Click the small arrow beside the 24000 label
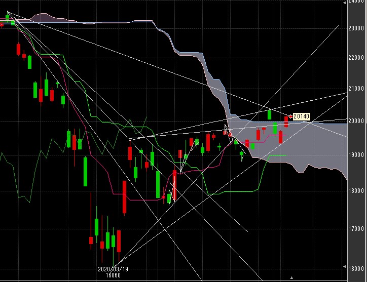The height and width of the screenshot is (282, 367). pyautogui.click(x=346, y=3)
